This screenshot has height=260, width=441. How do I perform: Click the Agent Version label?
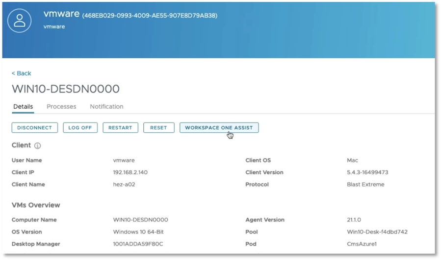(265, 220)
